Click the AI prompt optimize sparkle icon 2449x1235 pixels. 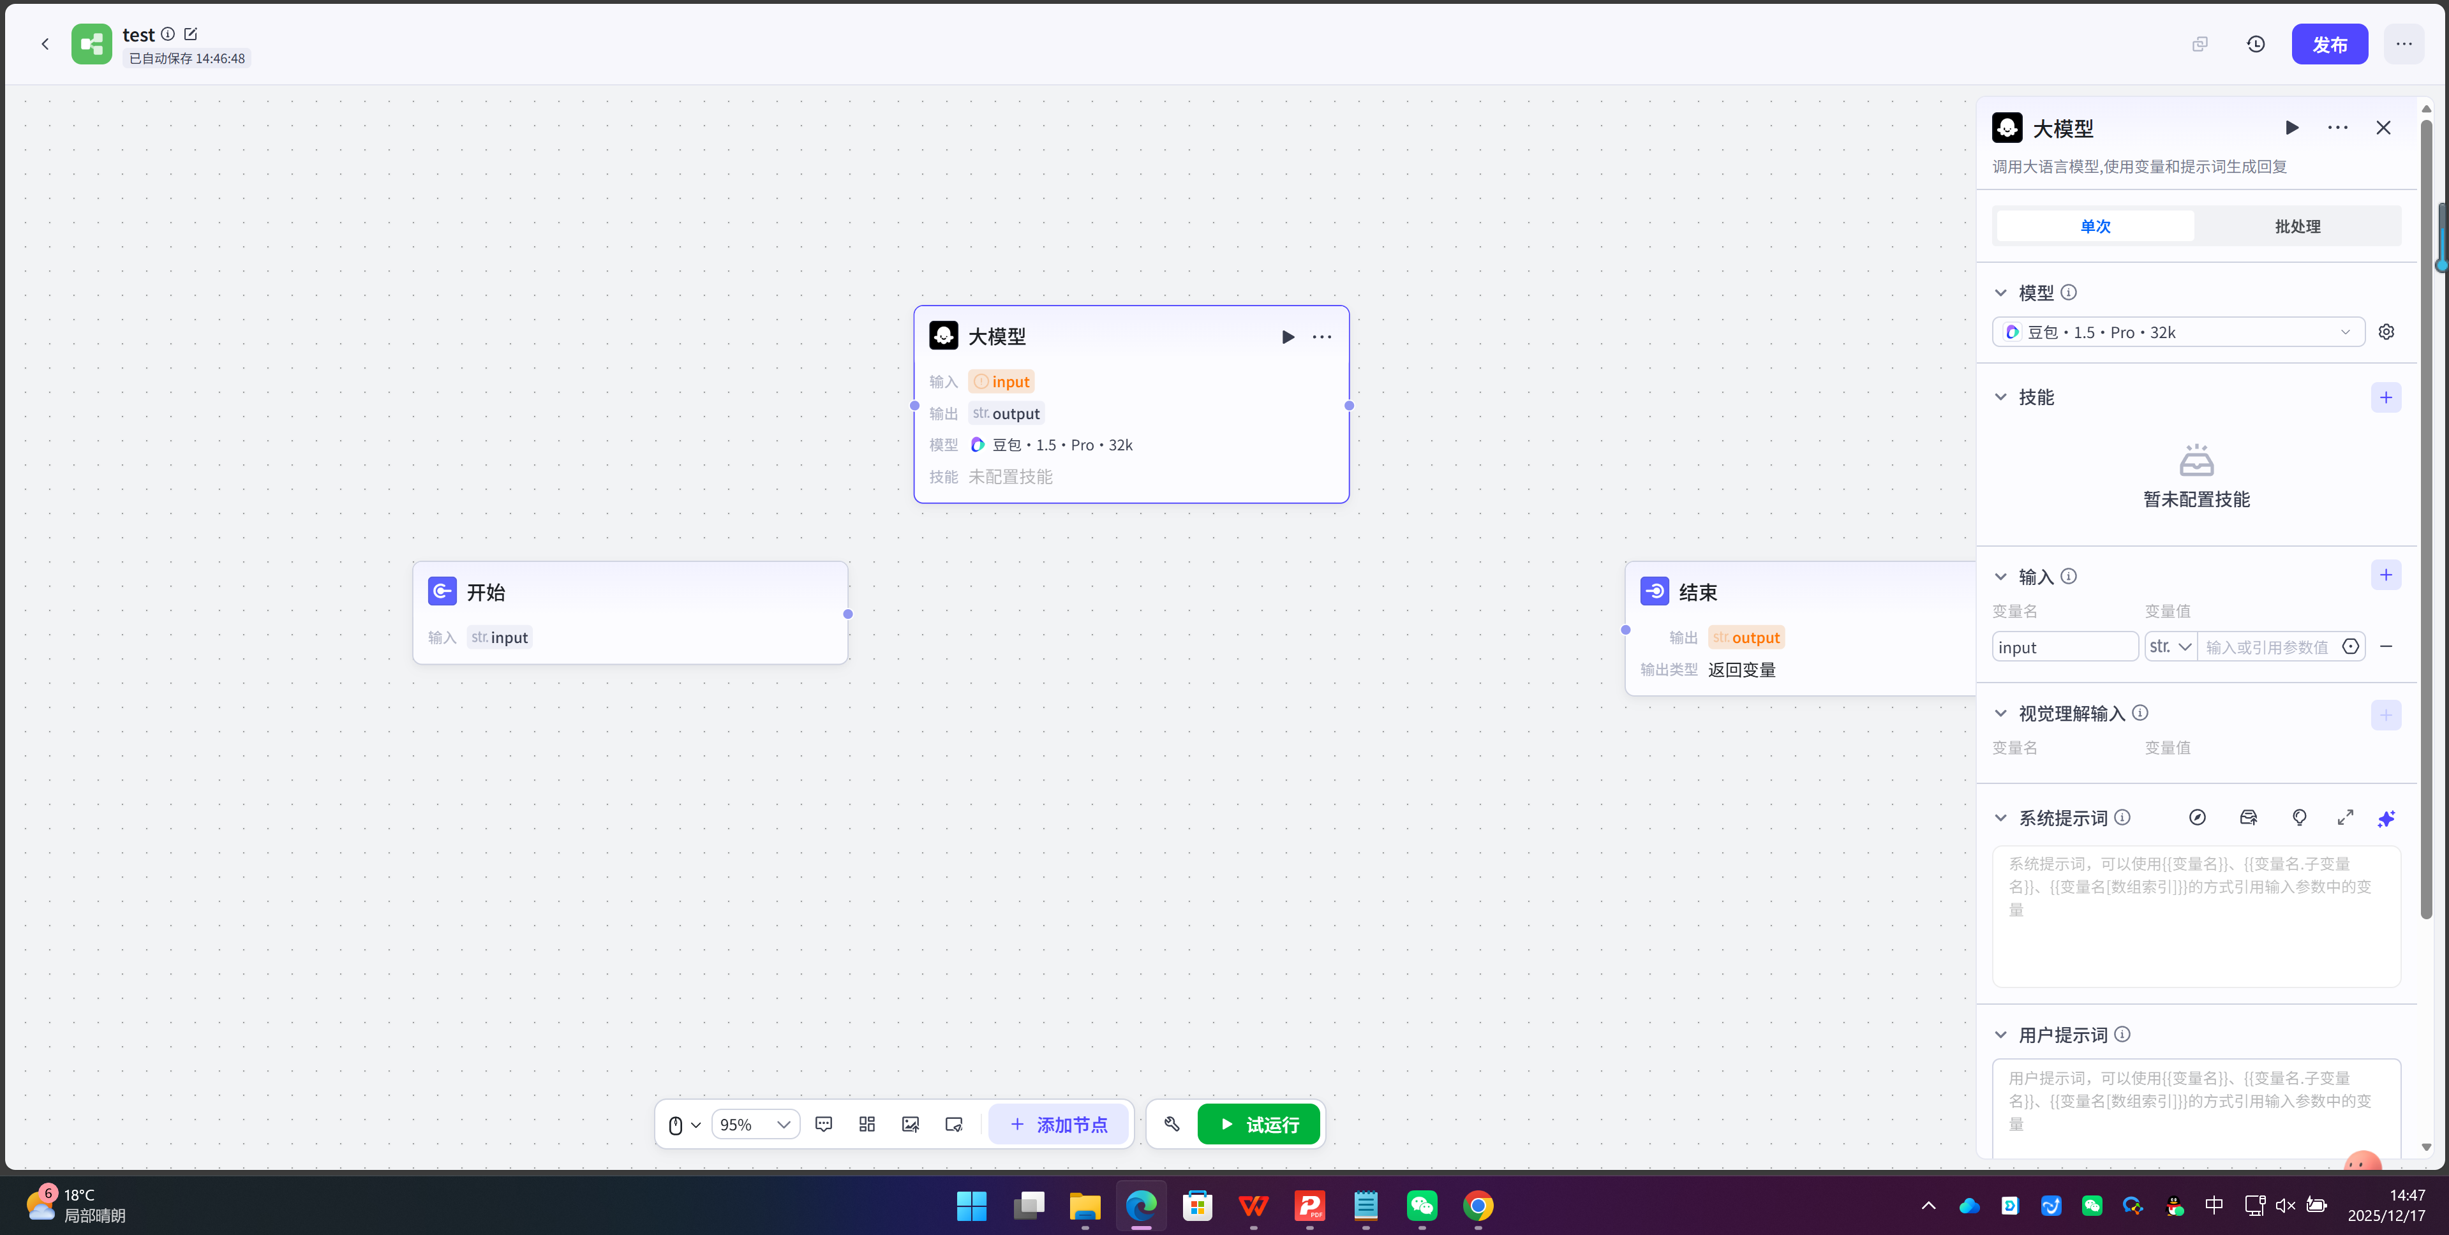click(x=2385, y=818)
